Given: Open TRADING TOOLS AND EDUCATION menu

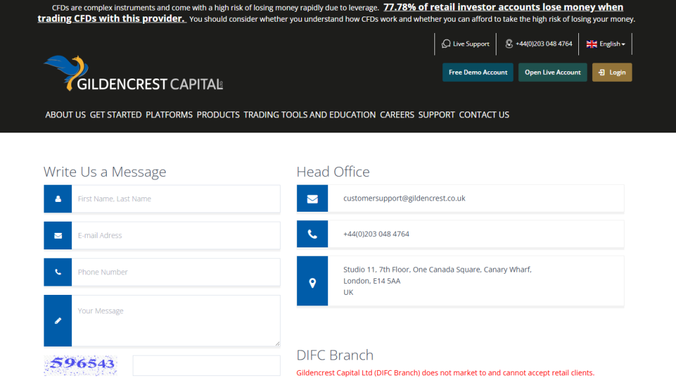Looking at the screenshot, I should pyautogui.click(x=309, y=115).
